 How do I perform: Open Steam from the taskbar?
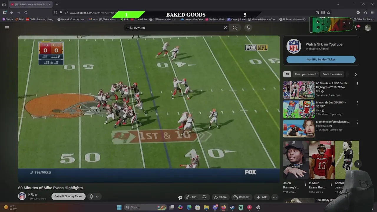click(232, 207)
